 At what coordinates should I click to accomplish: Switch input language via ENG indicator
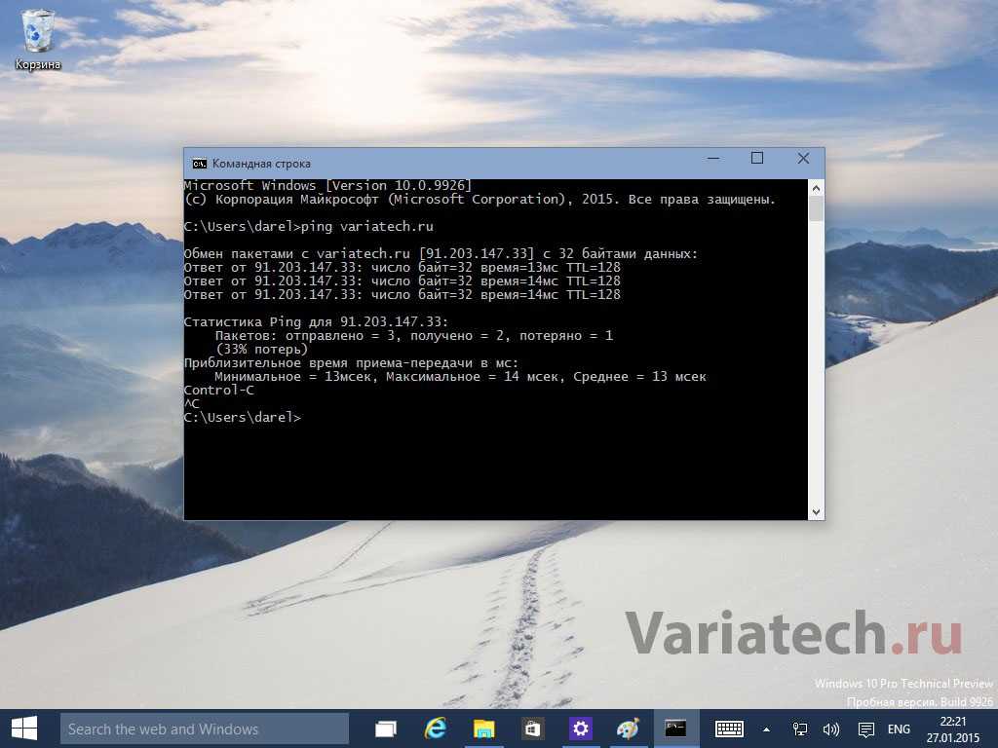pos(899,729)
